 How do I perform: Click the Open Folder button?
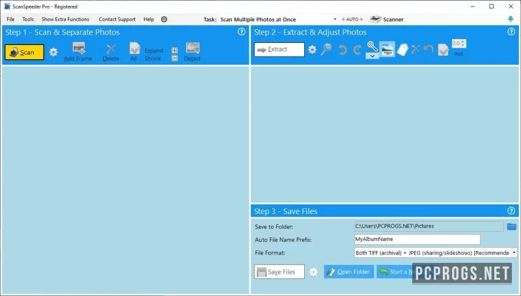(x=349, y=272)
